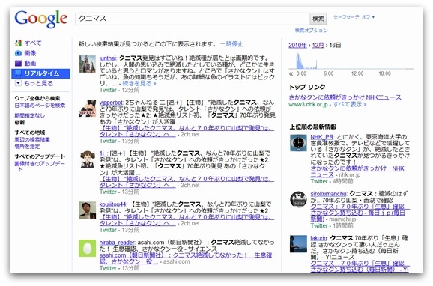The height and width of the screenshot is (286, 433).
Task: Click 日本語のページを検索 link
Action: click(x=40, y=105)
